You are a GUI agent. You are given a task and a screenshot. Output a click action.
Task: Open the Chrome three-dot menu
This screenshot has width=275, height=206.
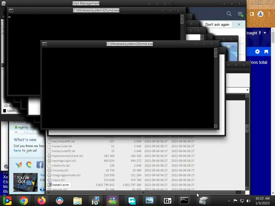click(x=269, y=14)
